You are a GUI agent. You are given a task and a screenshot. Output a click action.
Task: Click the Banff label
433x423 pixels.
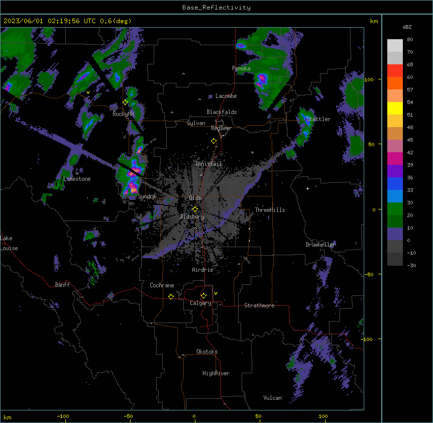click(62, 285)
